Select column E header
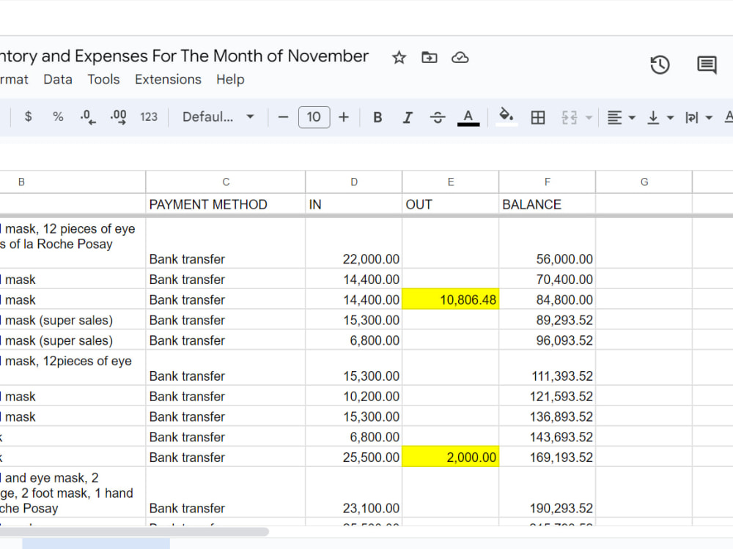 point(451,182)
